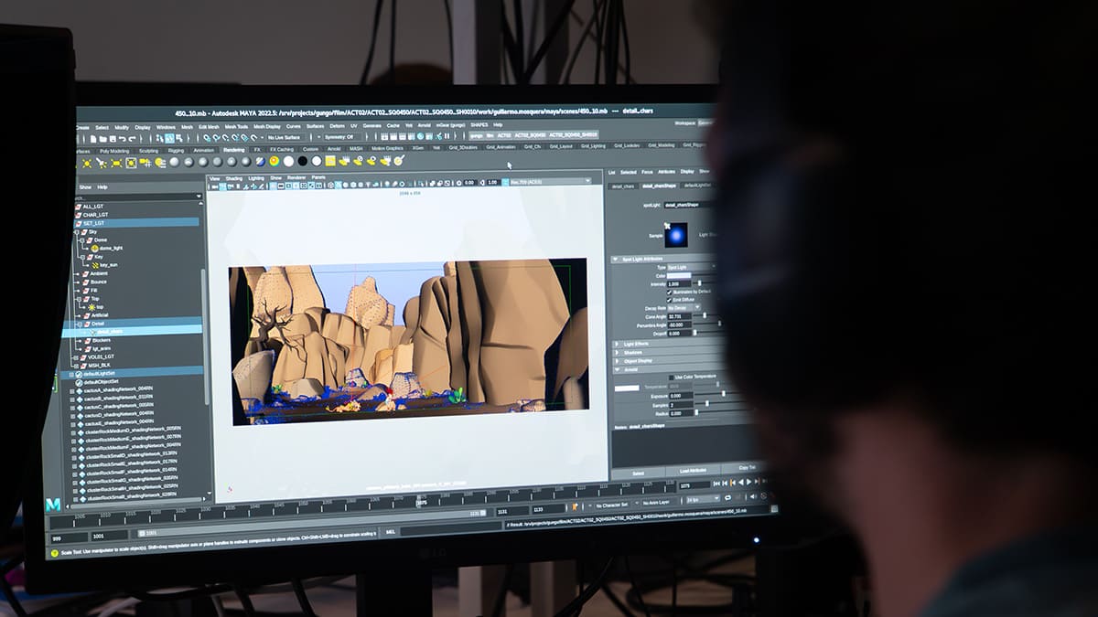1098x617 pixels.
Task: Toggle the Emit Diffuse checkbox
Action: [669, 300]
